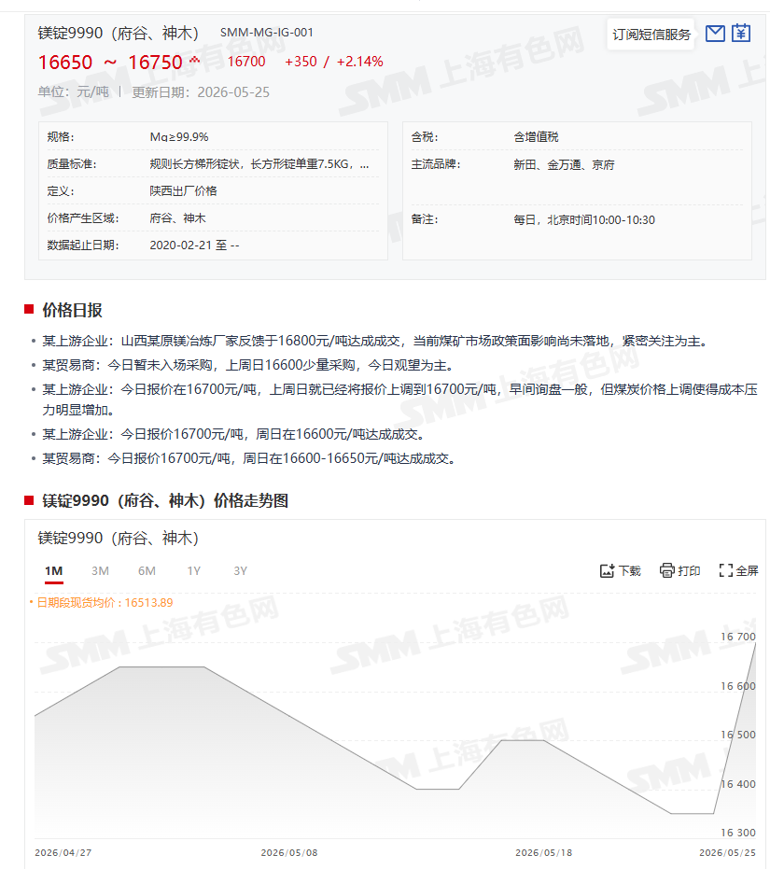Click the 2026/05/25 x-axis date label

pyautogui.click(x=727, y=853)
